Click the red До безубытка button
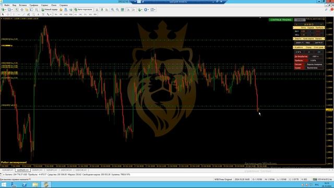This screenshot has height=188, width=334. (301, 56)
